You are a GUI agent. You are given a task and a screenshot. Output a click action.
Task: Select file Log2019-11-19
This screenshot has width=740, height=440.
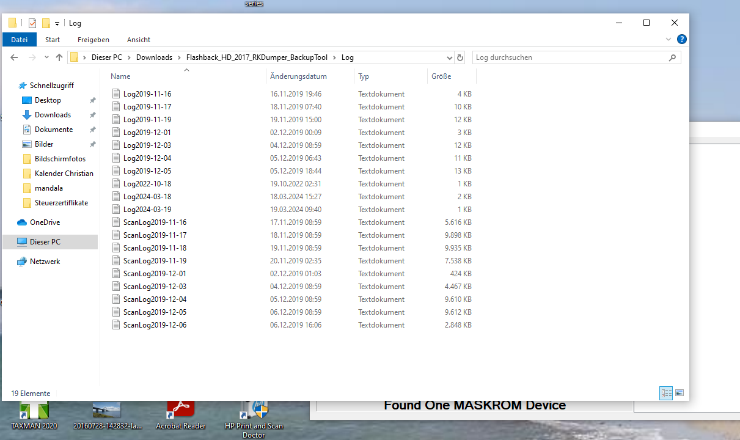pos(147,120)
